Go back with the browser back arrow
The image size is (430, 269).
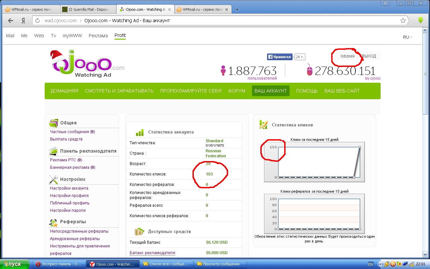click(x=10, y=21)
